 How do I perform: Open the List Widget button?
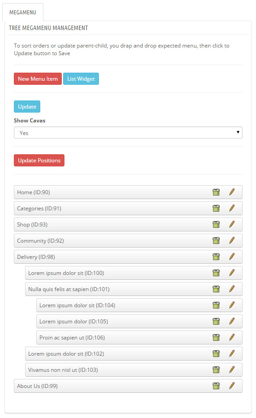click(x=81, y=78)
